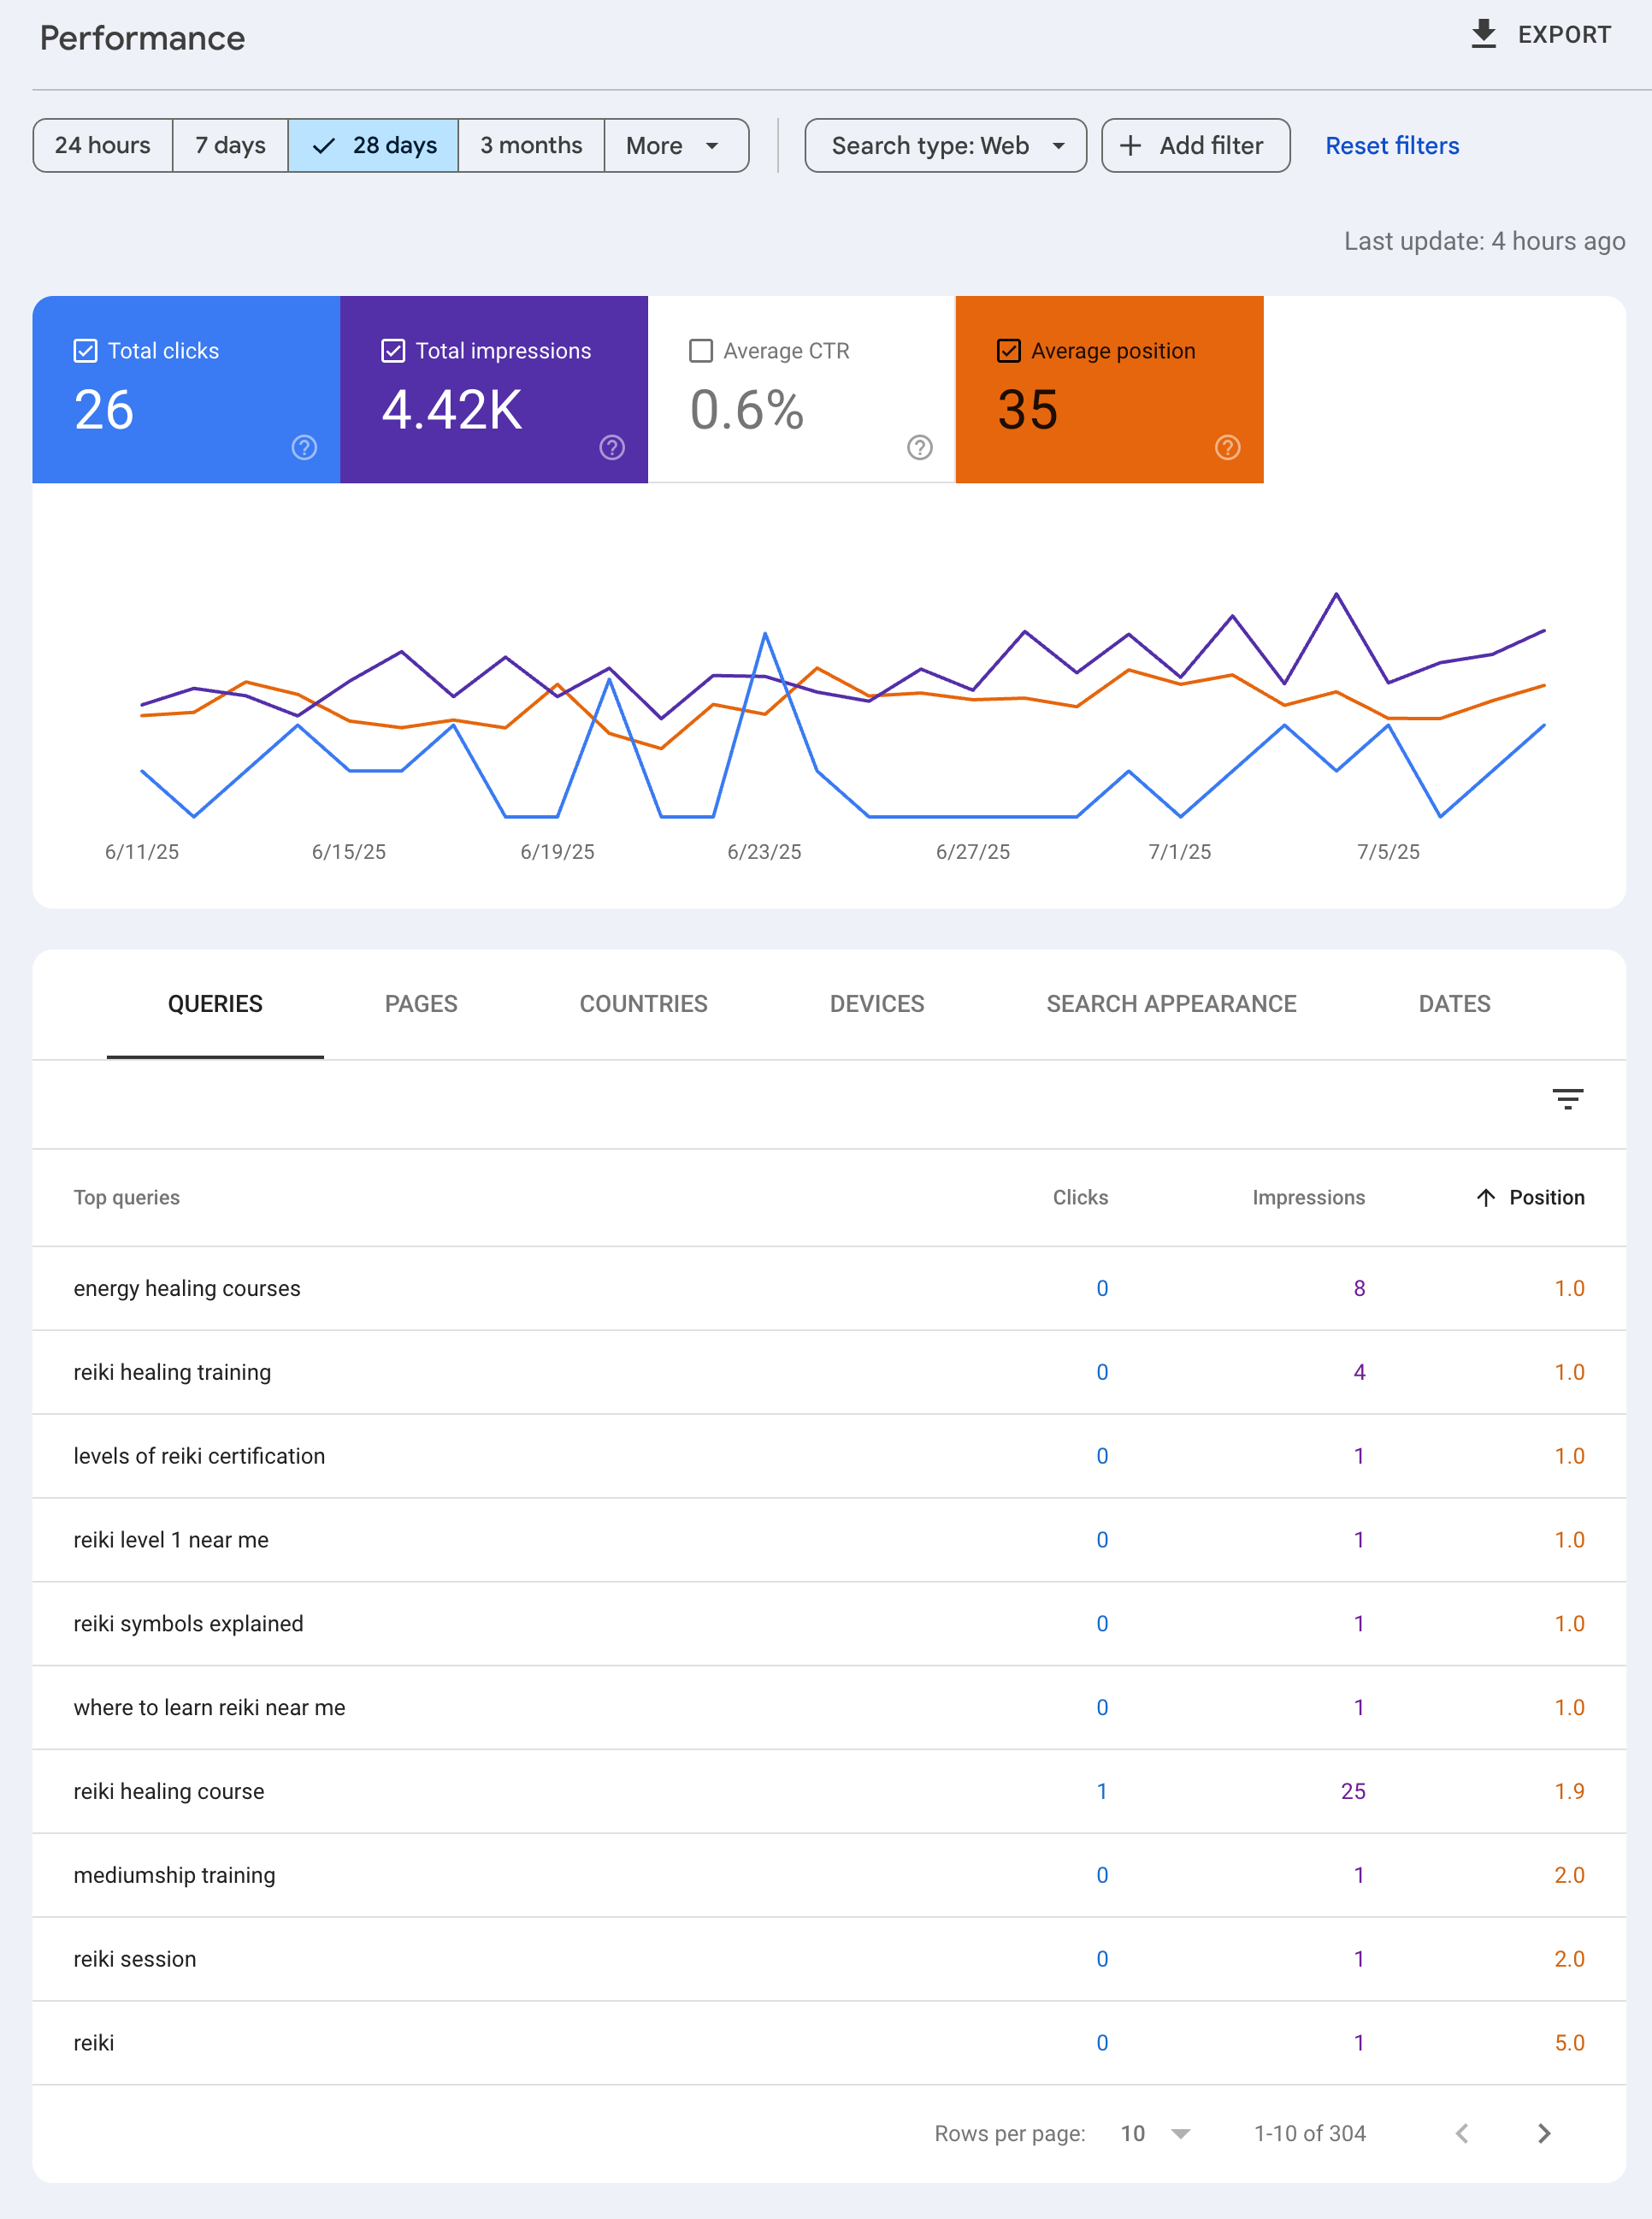1652x2219 pixels.
Task: Open Total impressions help icon
Action: click(x=612, y=447)
